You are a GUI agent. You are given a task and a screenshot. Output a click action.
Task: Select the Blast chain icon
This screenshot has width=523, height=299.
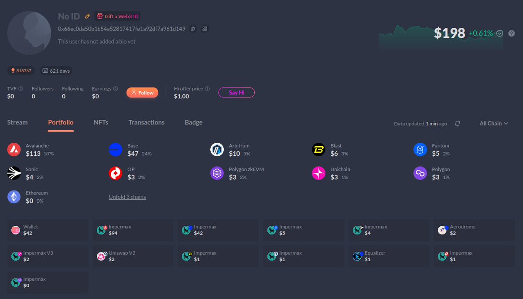click(x=318, y=150)
